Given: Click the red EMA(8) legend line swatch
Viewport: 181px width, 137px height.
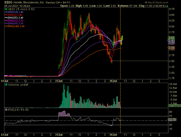Looking at the screenshot, I should 6,15.
